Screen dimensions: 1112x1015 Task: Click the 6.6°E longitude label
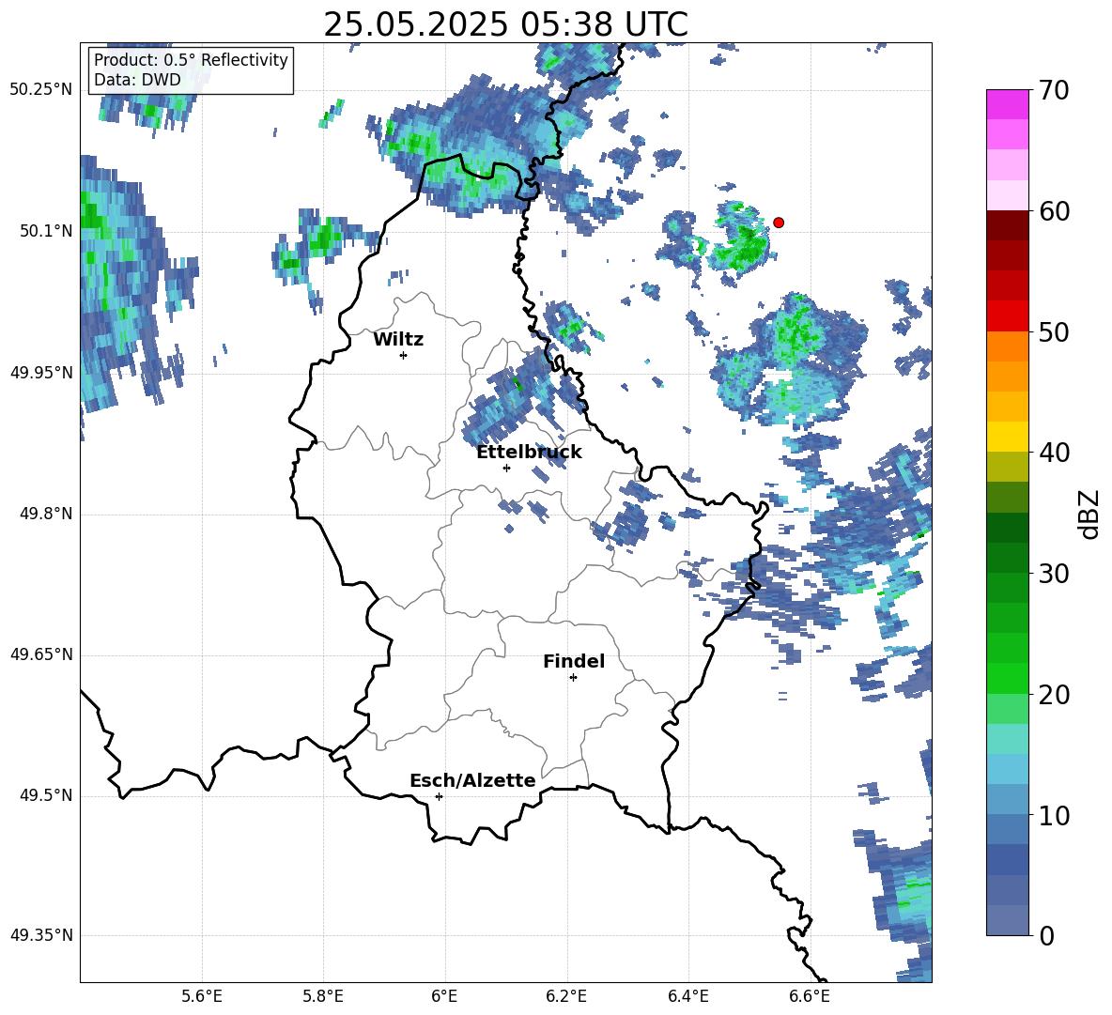pyautogui.click(x=810, y=996)
